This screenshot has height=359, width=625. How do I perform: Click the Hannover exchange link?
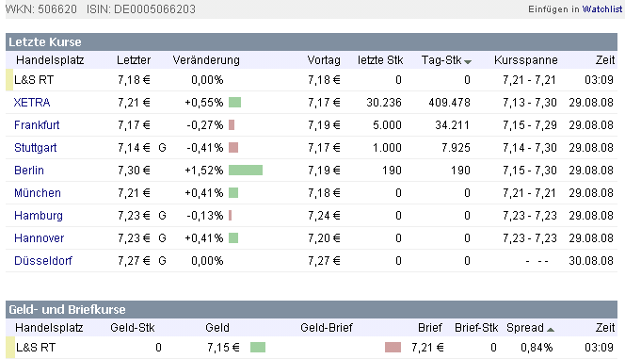coord(40,238)
